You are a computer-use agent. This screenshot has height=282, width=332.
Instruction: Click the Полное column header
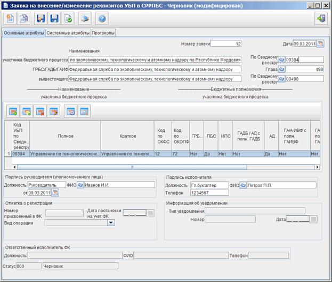[66, 136]
